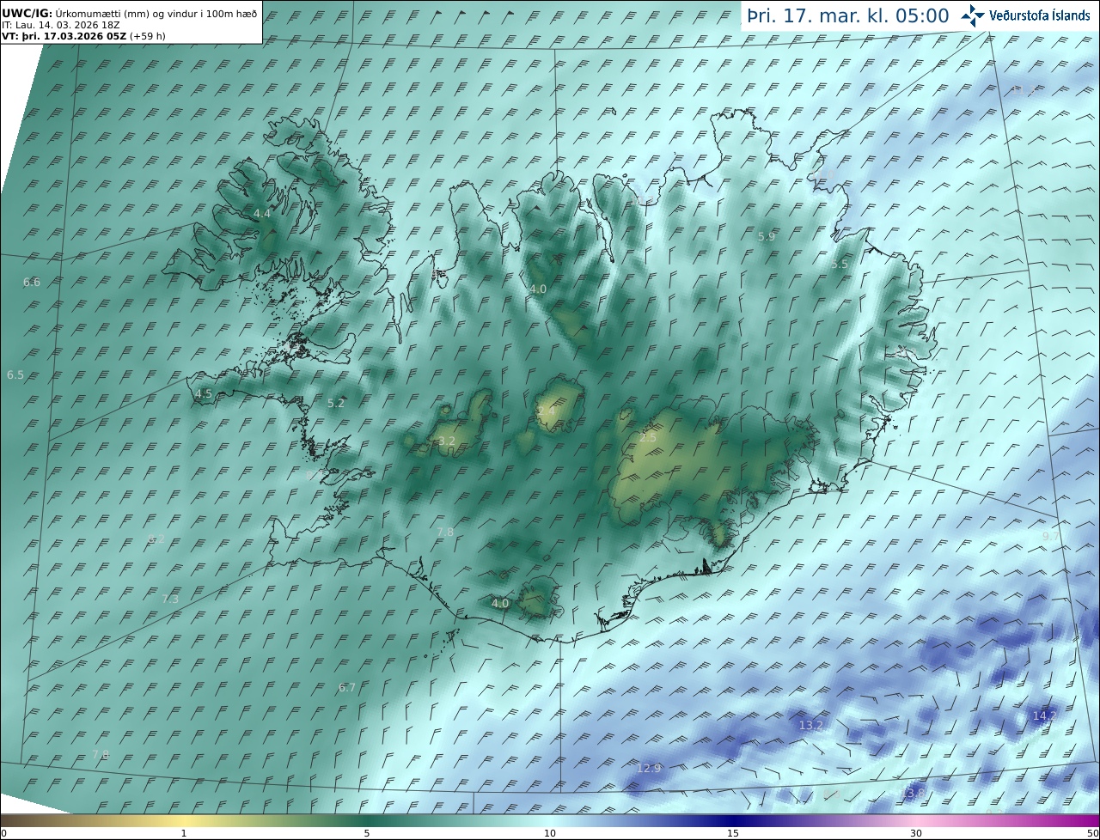Pick the dark blue colour band above tick 15
The height and width of the screenshot is (840, 1100).
pyautogui.click(x=733, y=821)
